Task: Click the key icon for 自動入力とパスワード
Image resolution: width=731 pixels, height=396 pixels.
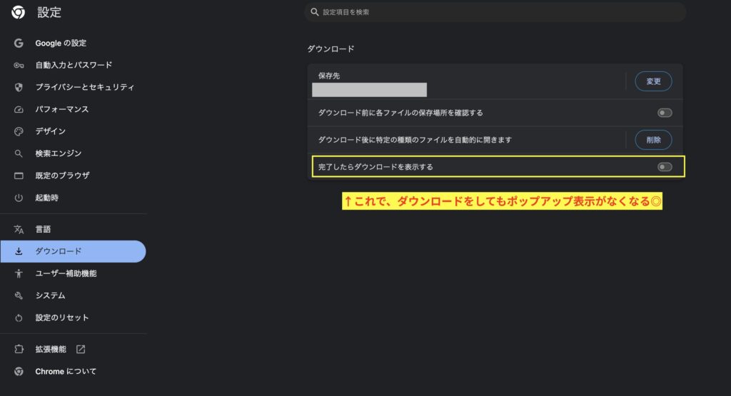Action: click(x=19, y=66)
